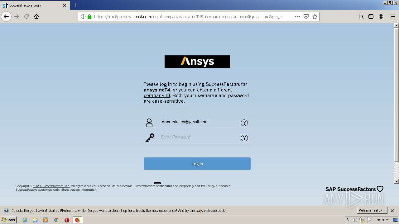
Task: Show site information icon in address bar
Action: 83,16
